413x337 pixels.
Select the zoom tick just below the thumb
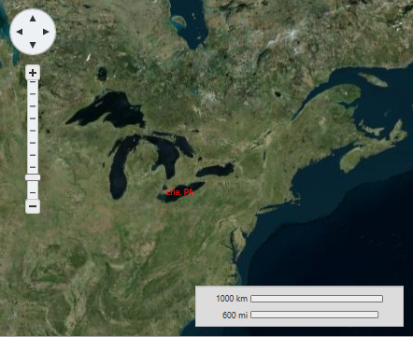click(x=33, y=192)
